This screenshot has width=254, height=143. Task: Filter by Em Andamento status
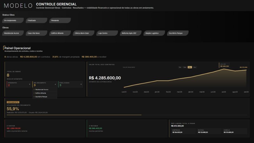coord(13,20)
